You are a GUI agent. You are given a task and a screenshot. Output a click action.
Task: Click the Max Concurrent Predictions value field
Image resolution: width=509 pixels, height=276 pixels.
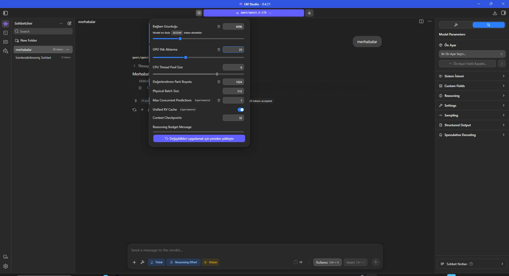[233, 100]
